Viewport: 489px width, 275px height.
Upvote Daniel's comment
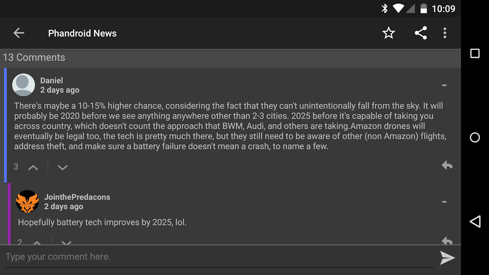[x=33, y=168]
